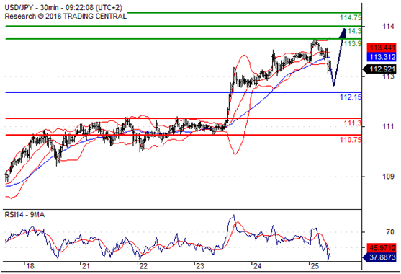Select the red 113.441 price label
Screen dimensions: 401x274
[382, 48]
